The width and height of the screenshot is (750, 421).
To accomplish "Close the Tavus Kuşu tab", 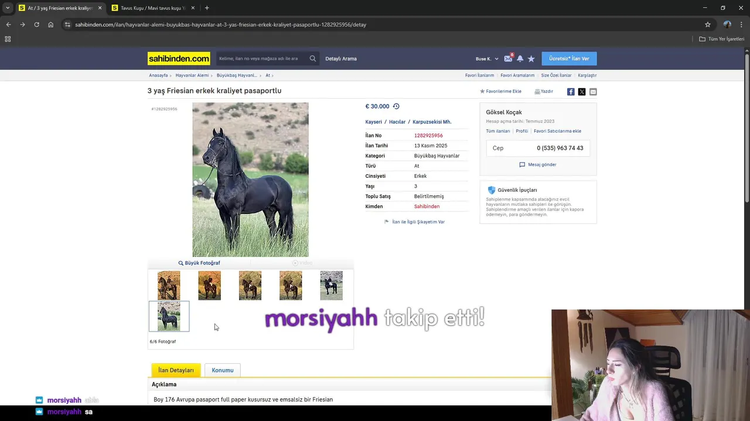I will click(193, 8).
